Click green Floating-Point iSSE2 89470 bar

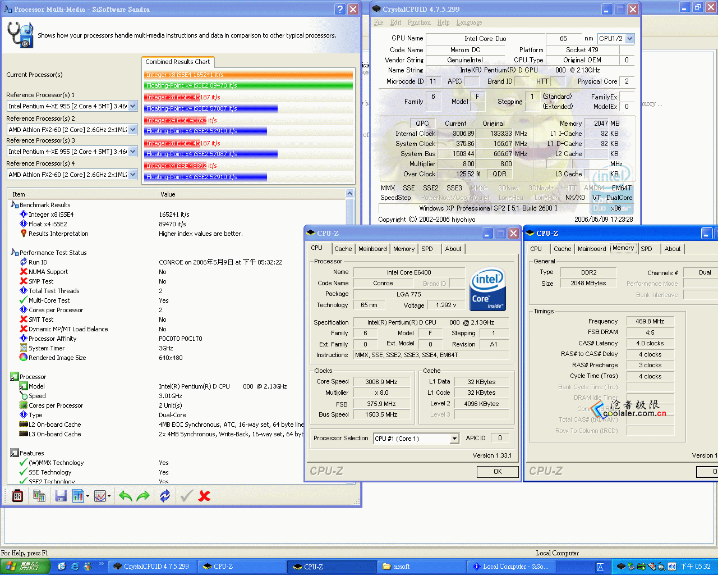[x=249, y=85]
